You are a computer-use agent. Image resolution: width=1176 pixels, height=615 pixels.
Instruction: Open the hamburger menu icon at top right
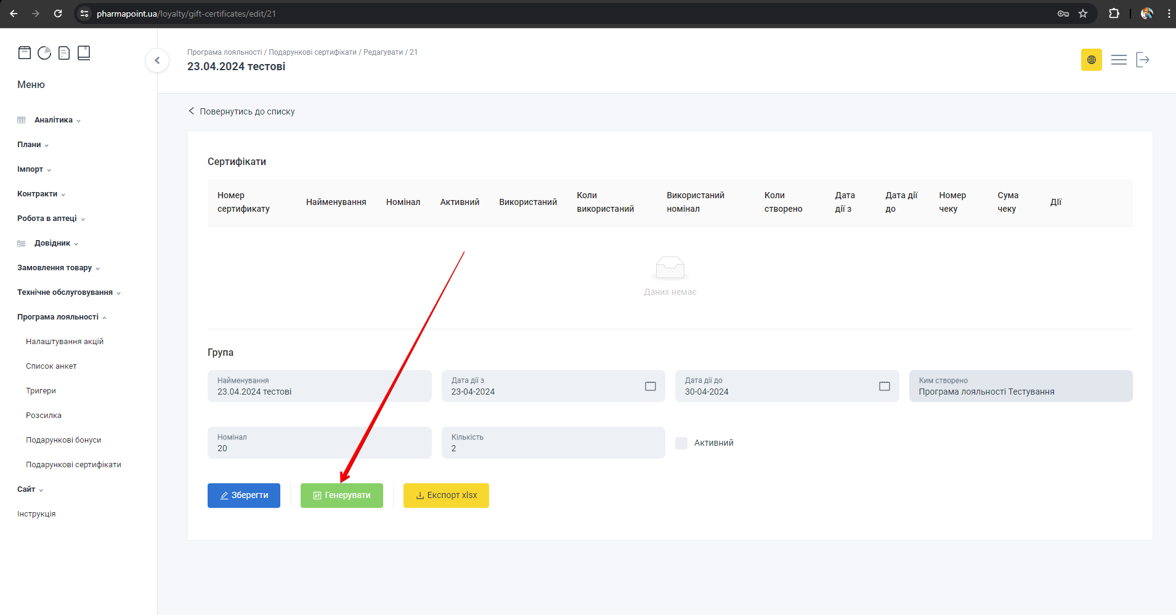1119,60
